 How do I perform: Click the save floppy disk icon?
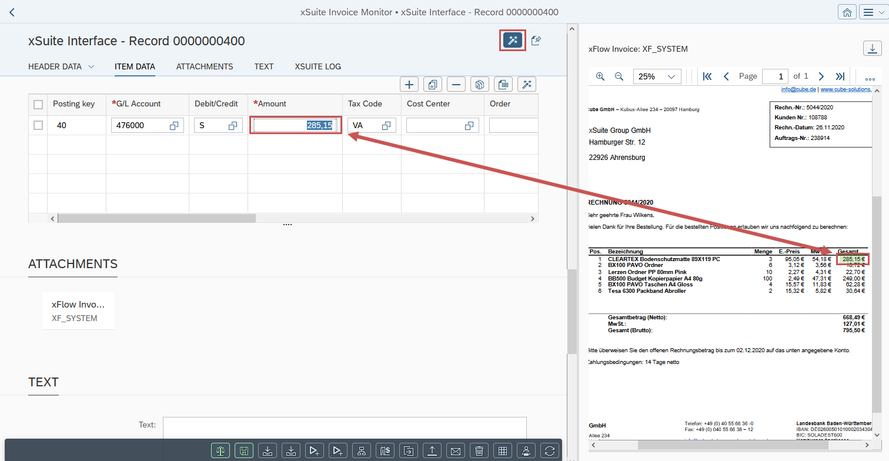click(244, 451)
